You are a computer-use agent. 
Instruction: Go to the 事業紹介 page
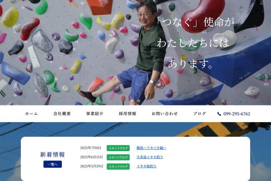coord(95,114)
